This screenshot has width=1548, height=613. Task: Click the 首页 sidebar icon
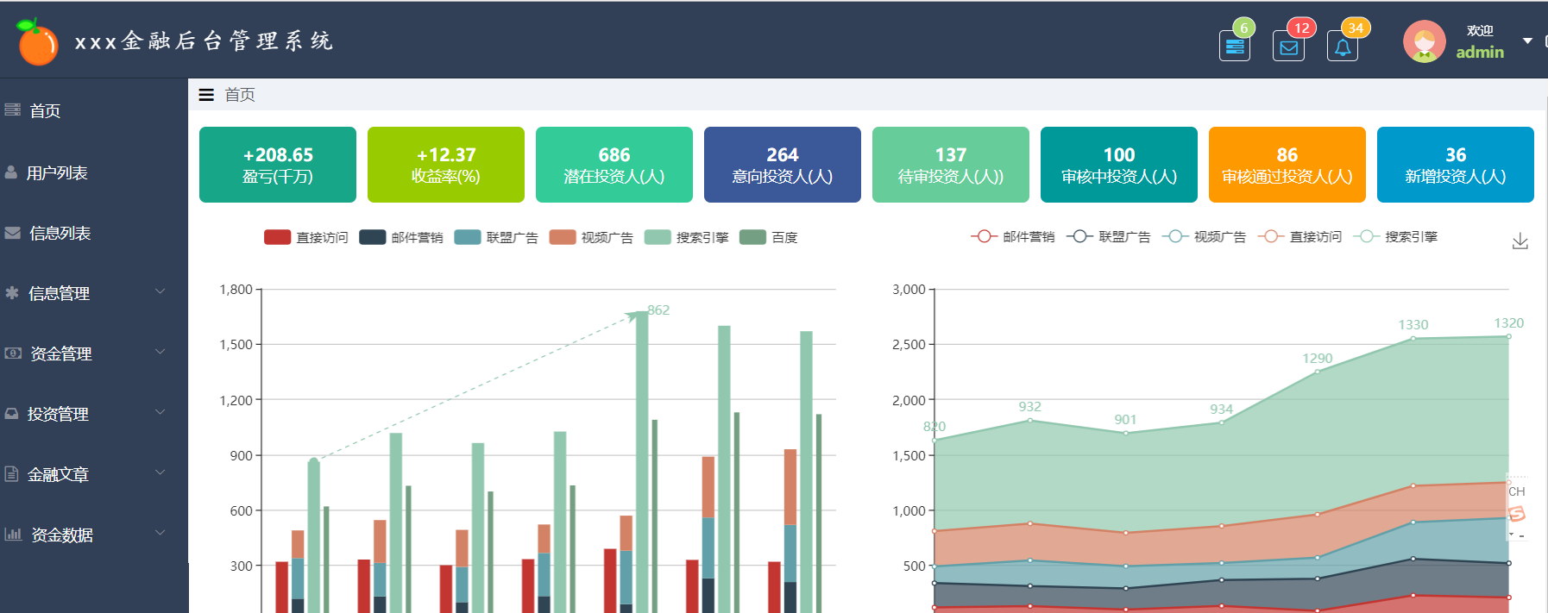[x=12, y=109]
